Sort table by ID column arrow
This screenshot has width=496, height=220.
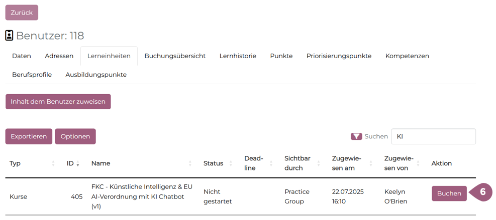pyautogui.click(x=78, y=163)
